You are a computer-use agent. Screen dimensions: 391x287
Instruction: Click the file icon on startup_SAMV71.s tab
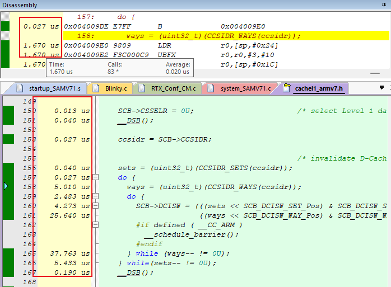pos(21,88)
